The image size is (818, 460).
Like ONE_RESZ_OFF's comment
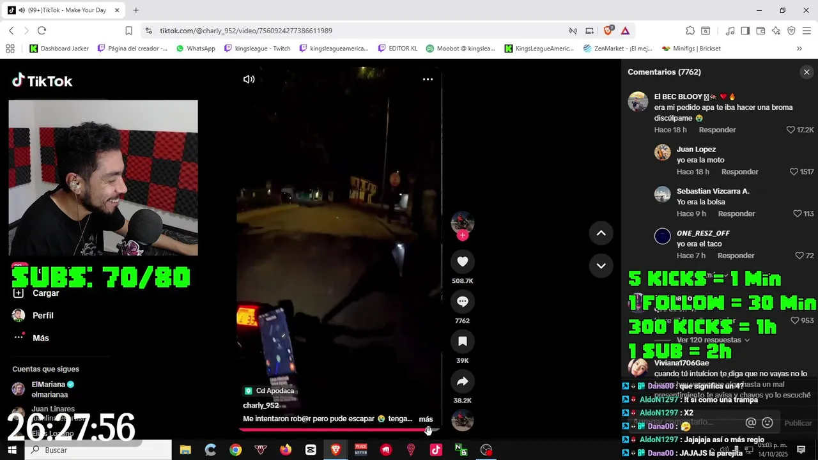[x=799, y=256]
